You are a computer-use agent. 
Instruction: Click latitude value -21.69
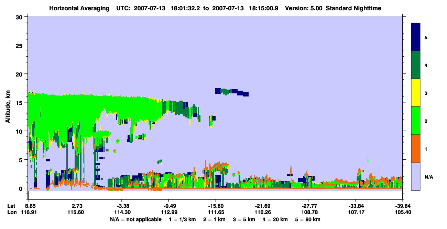pos(262,206)
